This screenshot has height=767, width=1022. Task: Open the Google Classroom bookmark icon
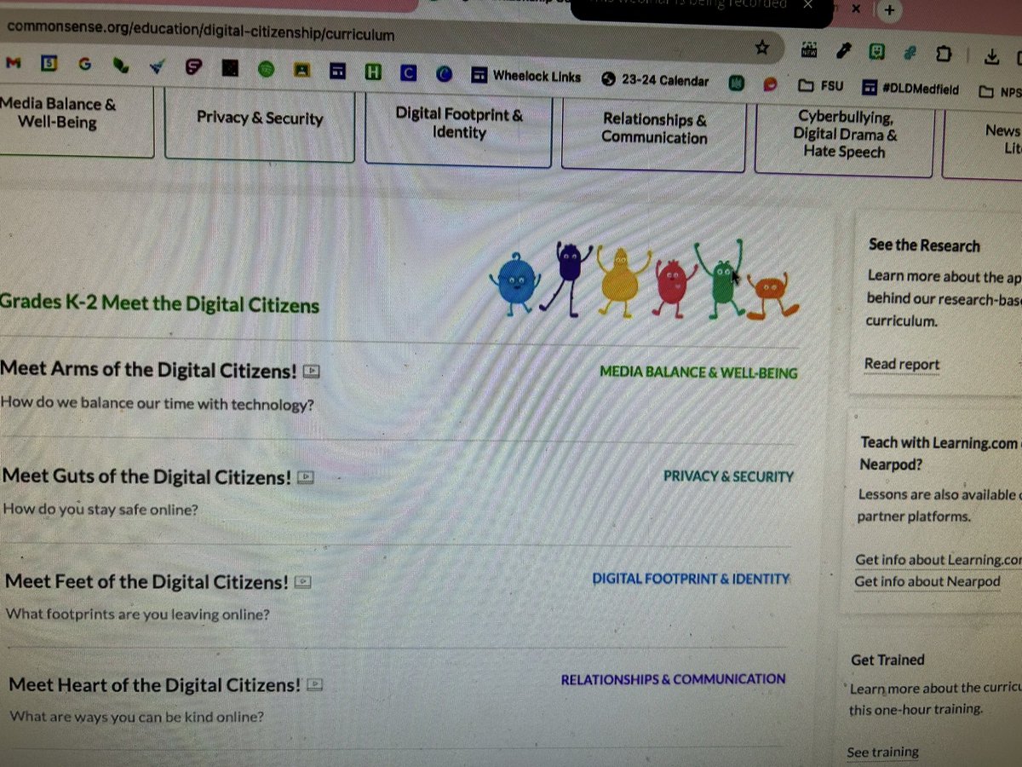(302, 71)
